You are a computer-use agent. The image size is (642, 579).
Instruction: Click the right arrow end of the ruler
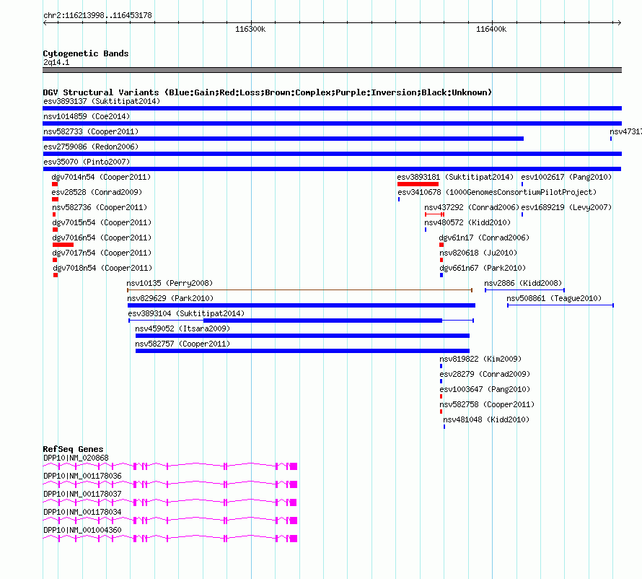[x=619, y=22]
